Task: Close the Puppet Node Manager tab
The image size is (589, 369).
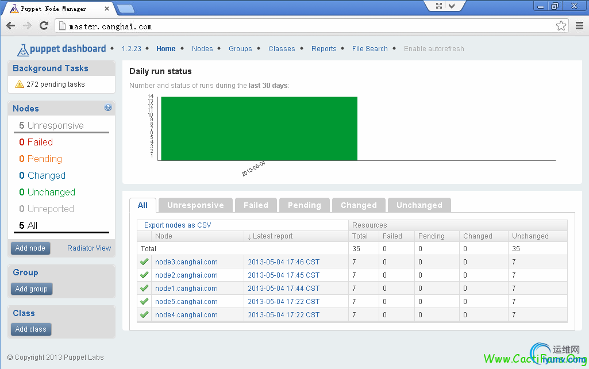Action: (x=107, y=8)
